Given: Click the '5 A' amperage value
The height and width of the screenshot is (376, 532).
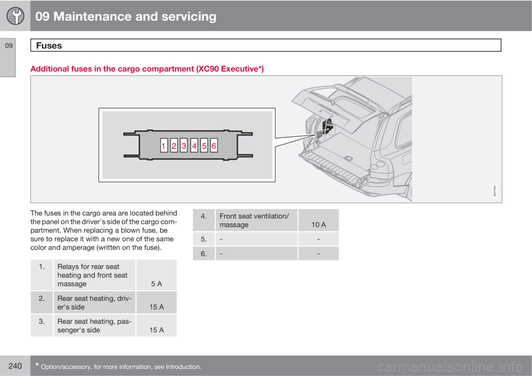Looking at the screenshot, I should tap(156, 283).
